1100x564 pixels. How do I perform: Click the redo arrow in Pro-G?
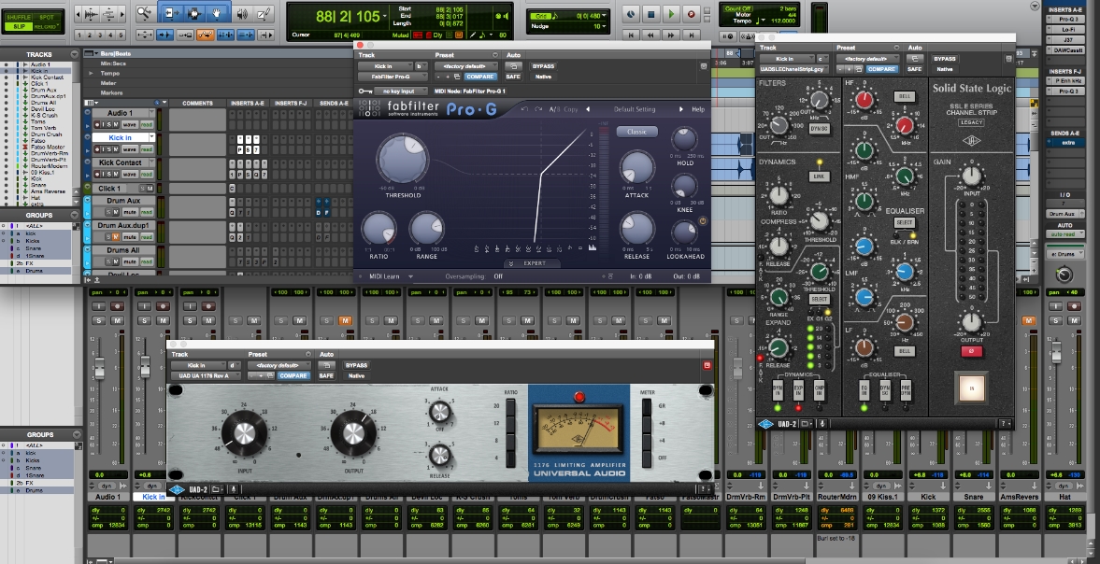click(538, 109)
